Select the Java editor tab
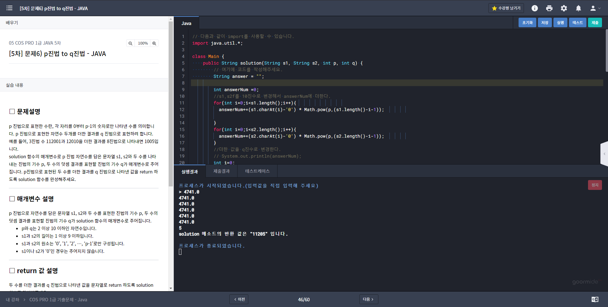This screenshot has height=307, width=608. 186,23
